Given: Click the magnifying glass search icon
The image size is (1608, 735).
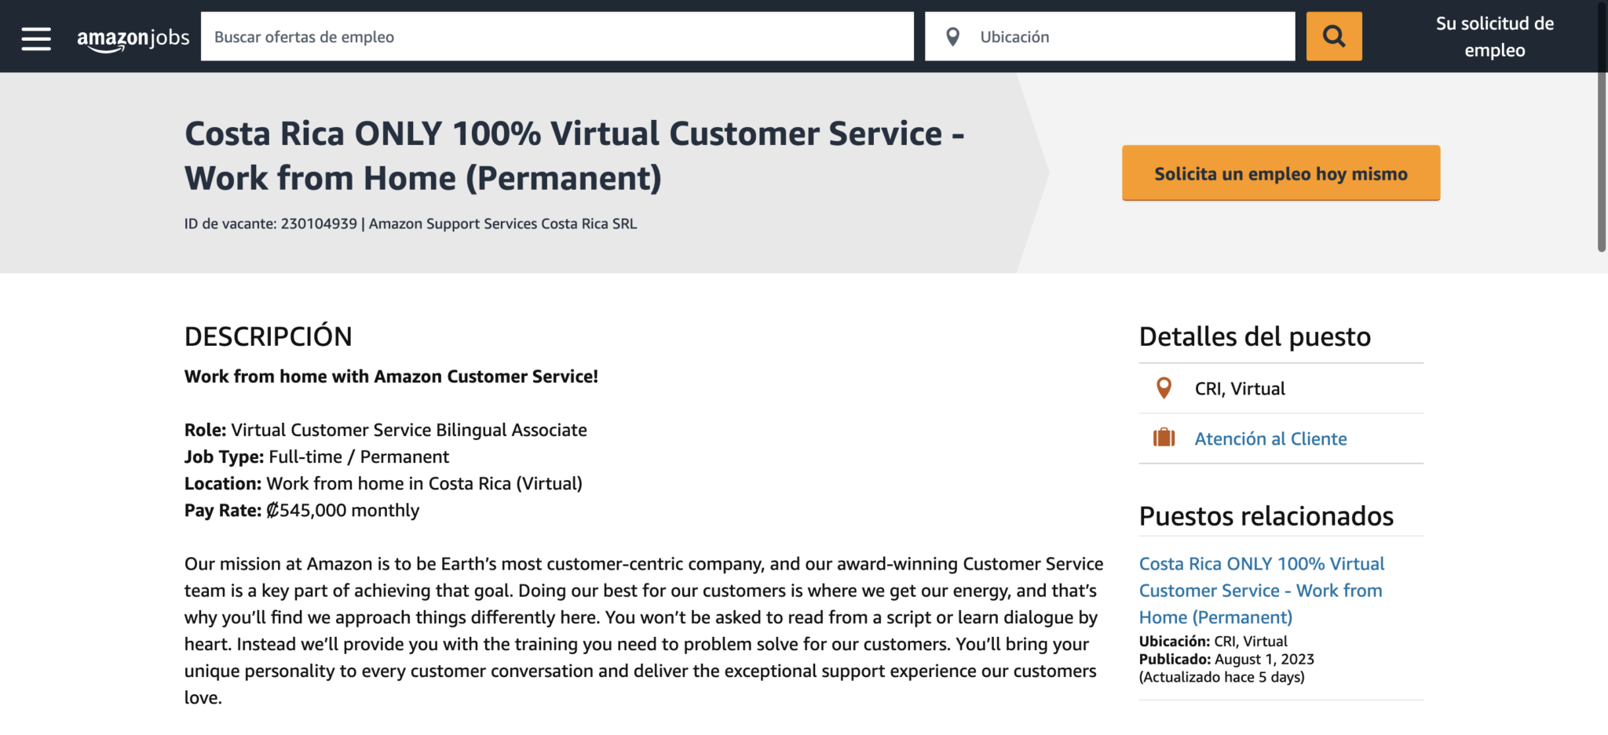Looking at the screenshot, I should [x=1333, y=36].
